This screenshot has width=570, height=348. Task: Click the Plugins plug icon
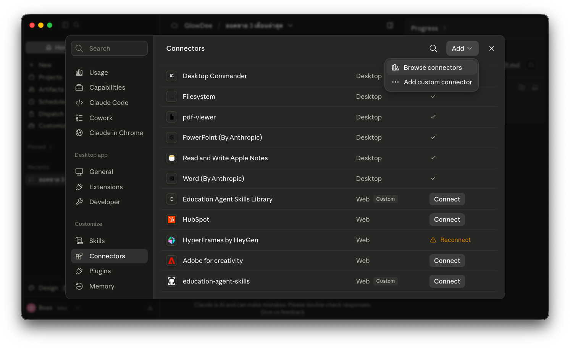click(79, 271)
